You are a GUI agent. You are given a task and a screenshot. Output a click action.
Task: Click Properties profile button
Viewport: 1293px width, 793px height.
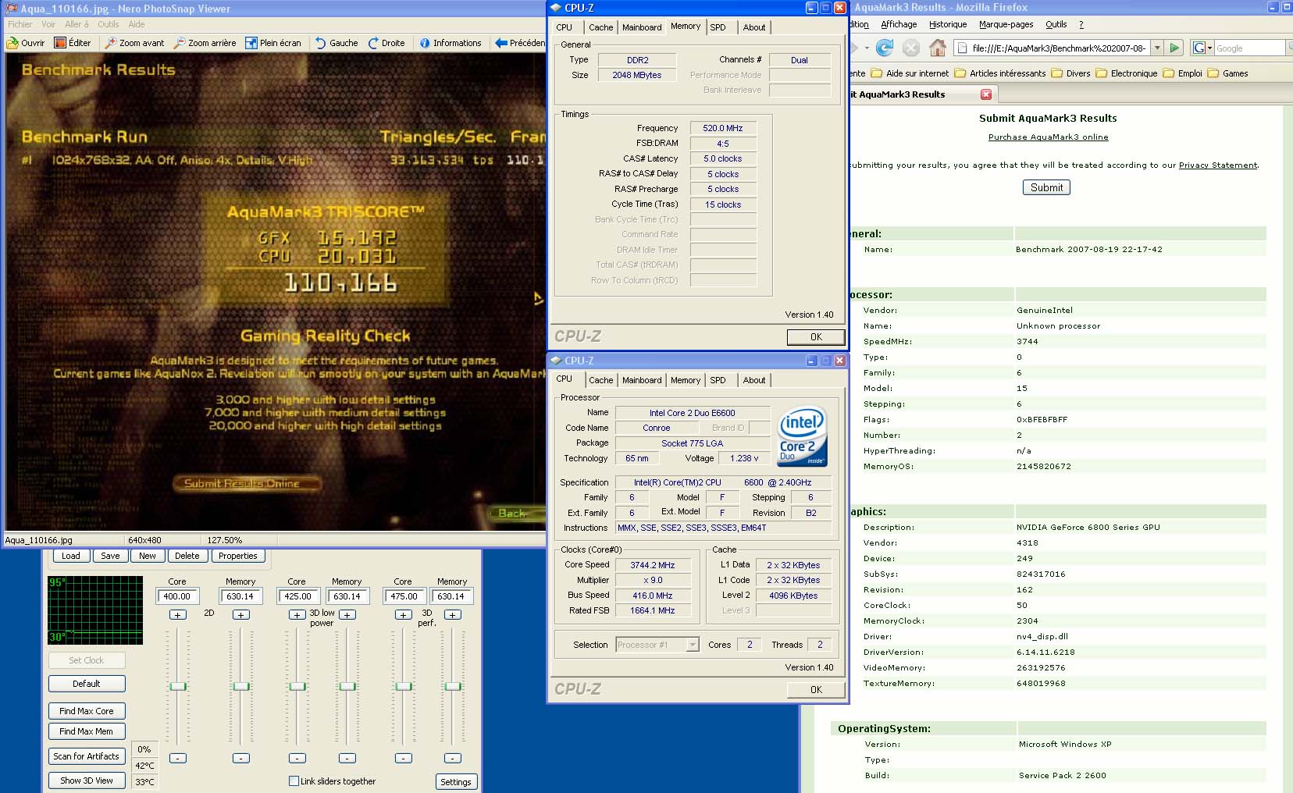coord(238,556)
